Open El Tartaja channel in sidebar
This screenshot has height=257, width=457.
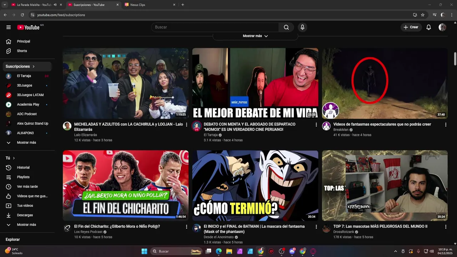coord(27,76)
